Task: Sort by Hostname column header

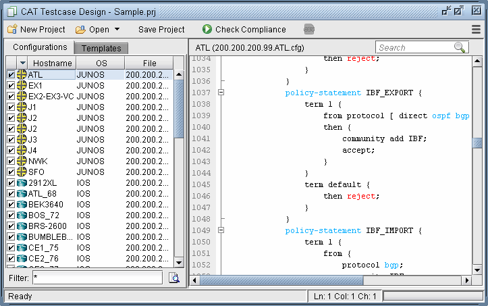Action: click(52, 63)
